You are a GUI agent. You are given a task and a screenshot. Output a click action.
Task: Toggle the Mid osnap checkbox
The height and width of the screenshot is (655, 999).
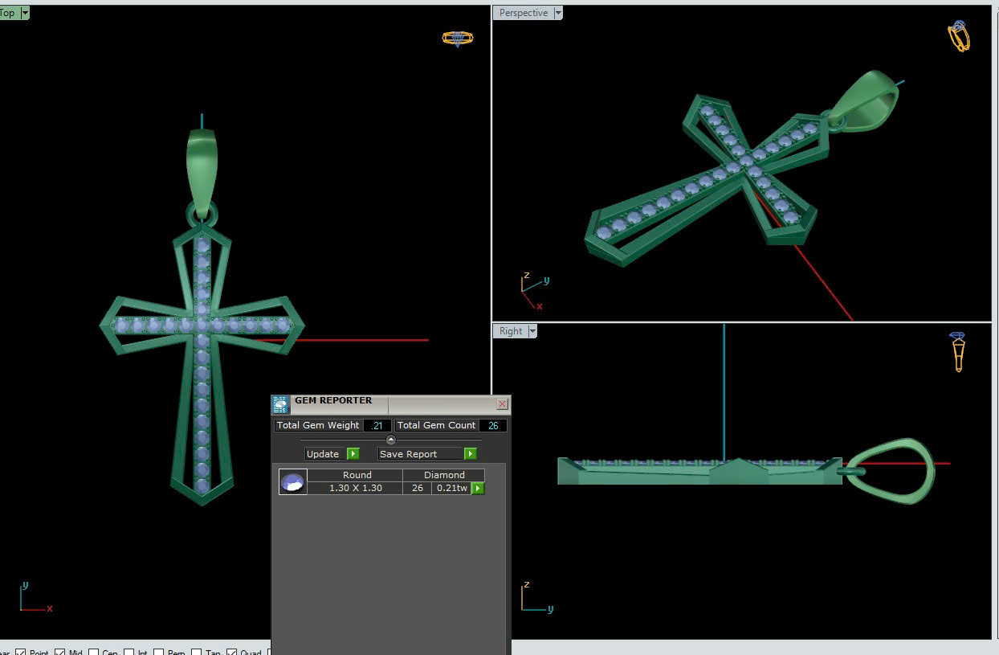(59, 652)
